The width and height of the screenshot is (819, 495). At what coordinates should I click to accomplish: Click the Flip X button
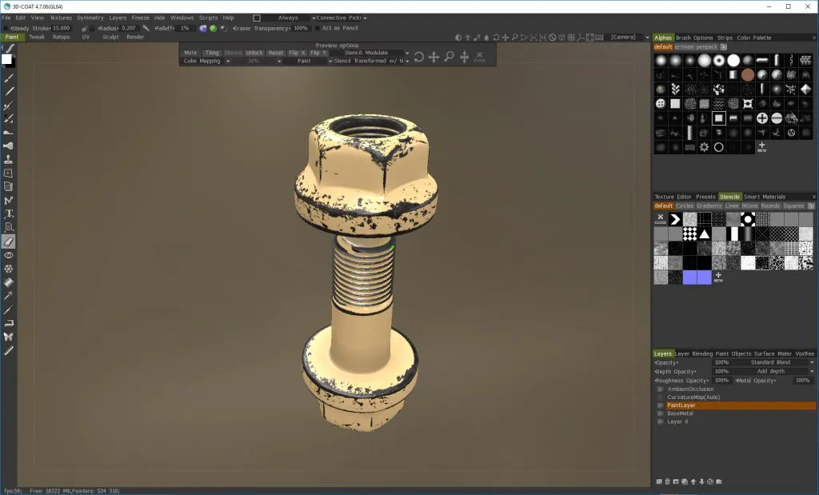pos(297,53)
